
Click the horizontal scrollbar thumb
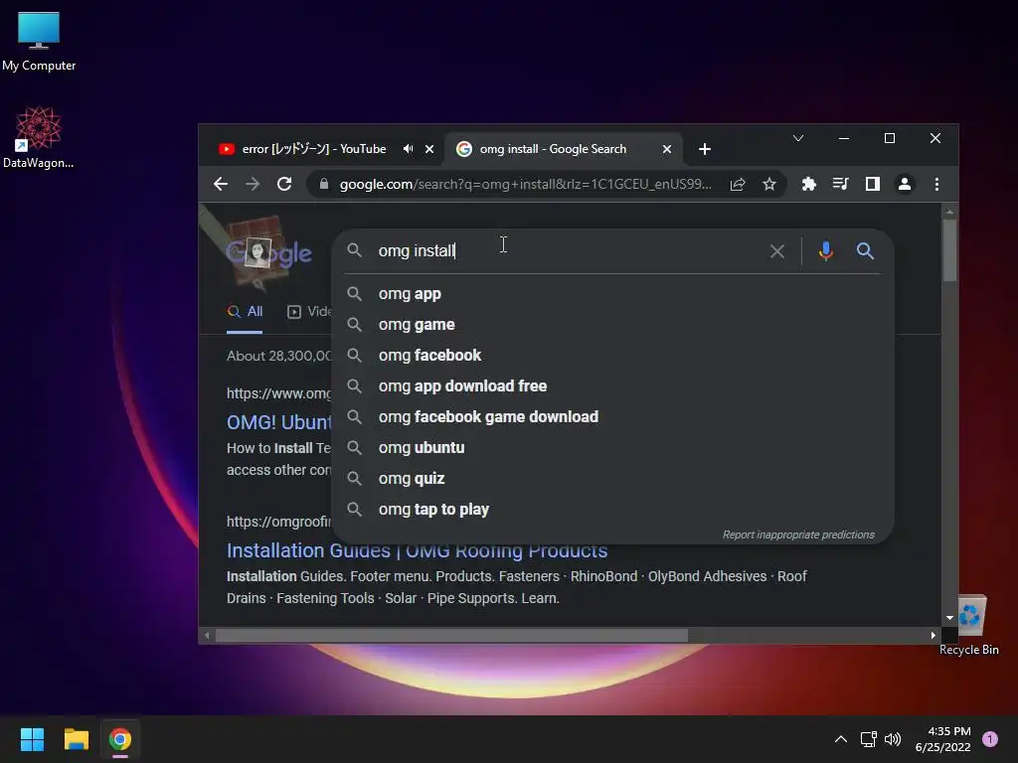point(451,635)
